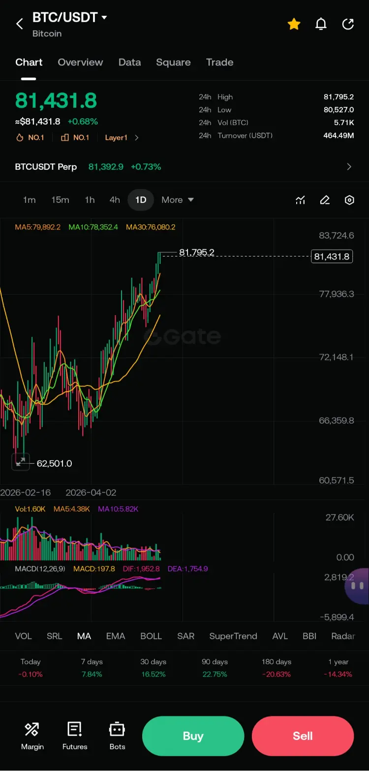Open trading Bots icon
369x771 pixels.
[x=117, y=736]
